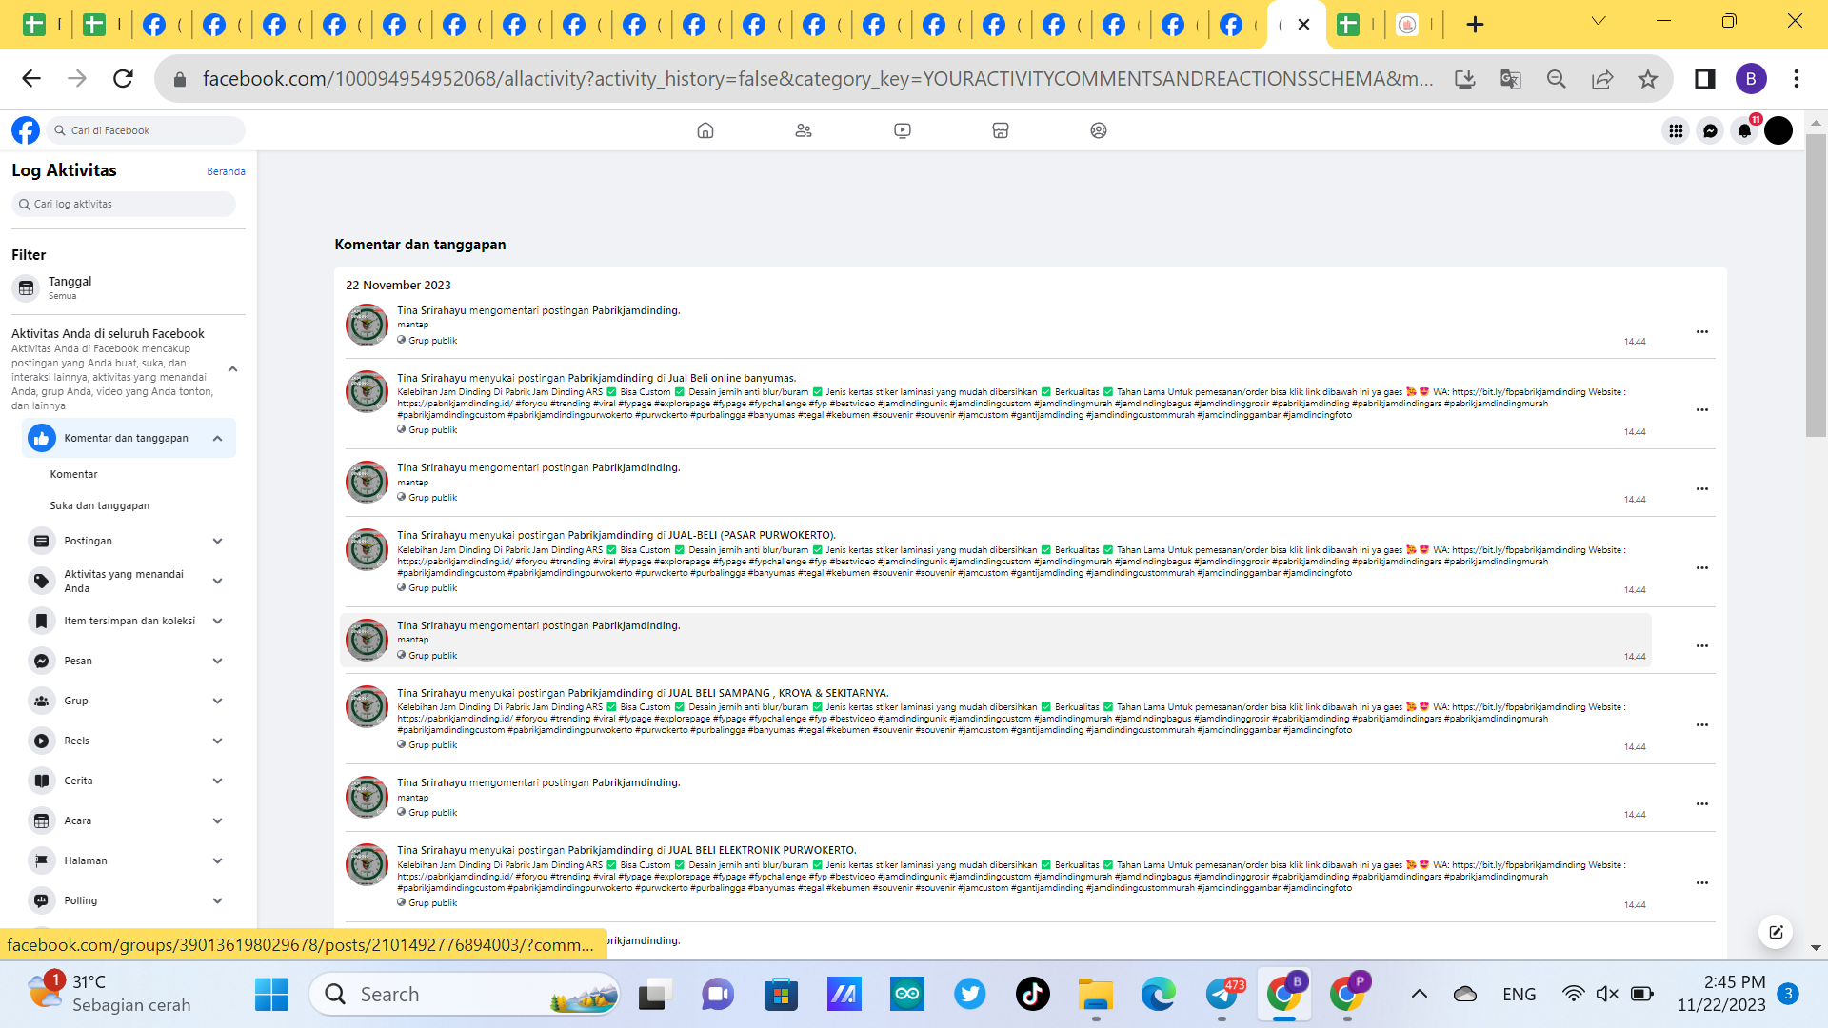Open the notifications bell icon
The height and width of the screenshot is (1028, 1828).
tap(1744, 130)
